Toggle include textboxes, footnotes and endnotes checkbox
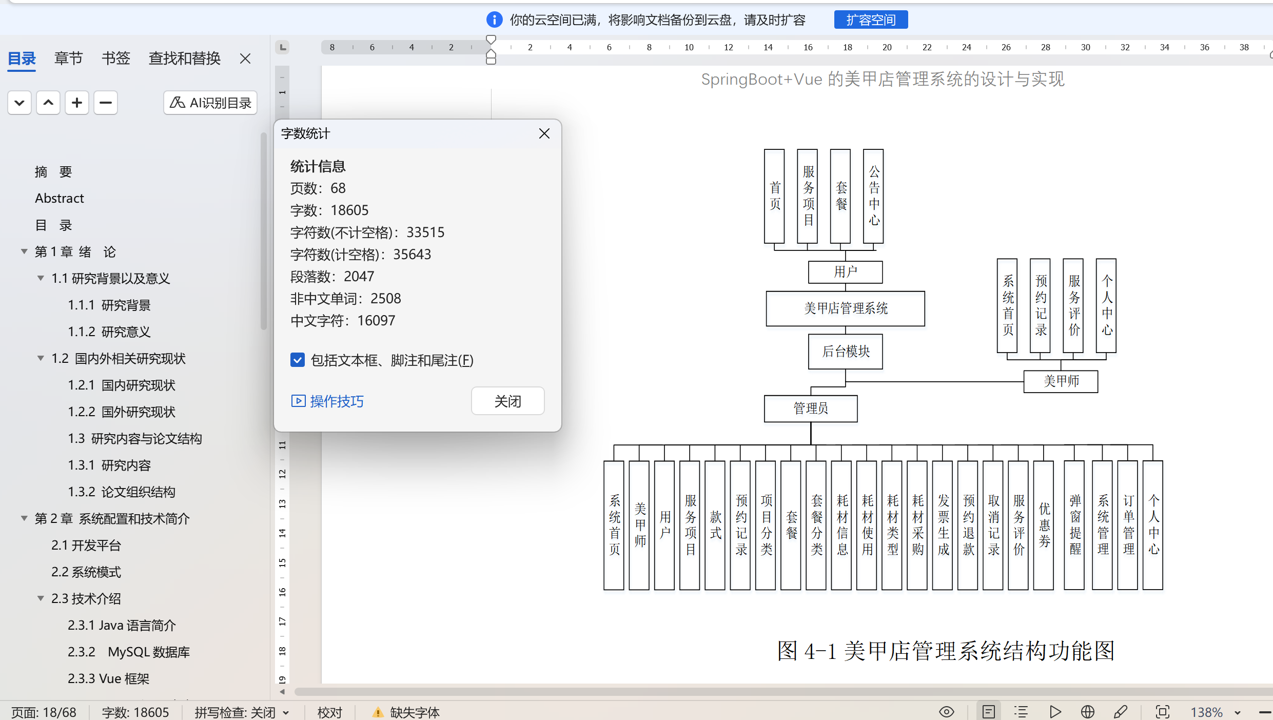Image resolution: width=1273 pixels, height=720 pixels. tap(298, 360)
